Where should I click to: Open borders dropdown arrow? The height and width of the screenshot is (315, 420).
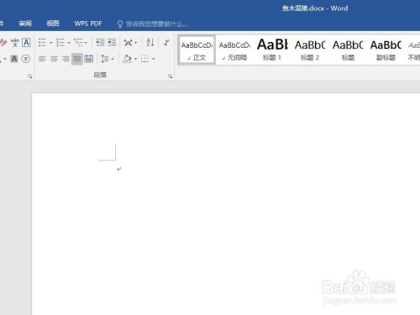point(153,59)
